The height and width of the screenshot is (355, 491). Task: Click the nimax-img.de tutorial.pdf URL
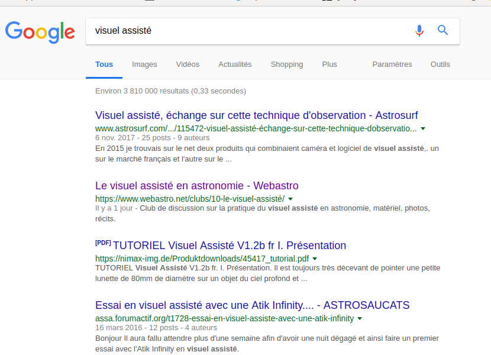[x=202, y=259]
